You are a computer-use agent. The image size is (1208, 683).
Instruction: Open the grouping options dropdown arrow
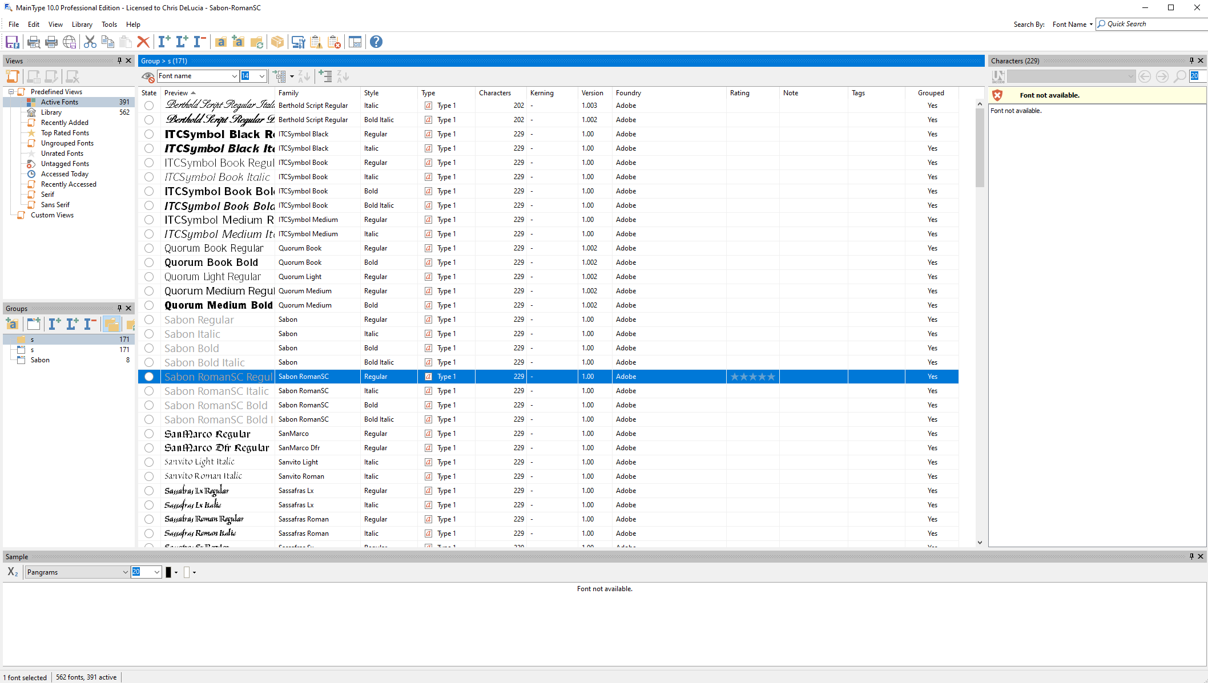click(292, 76)
